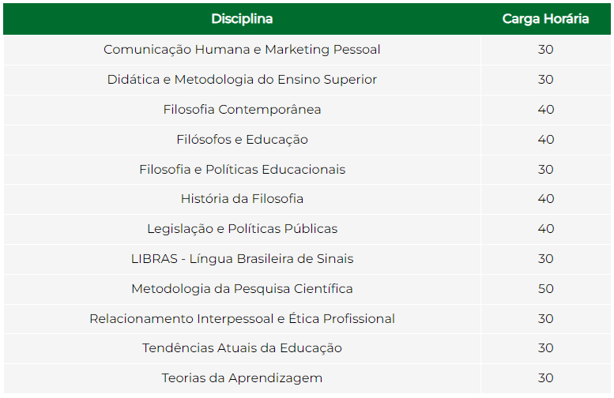Click the Carga Horária column header
Screen dimensions: 614x398
pyautogui.click(x=545, y=19)
